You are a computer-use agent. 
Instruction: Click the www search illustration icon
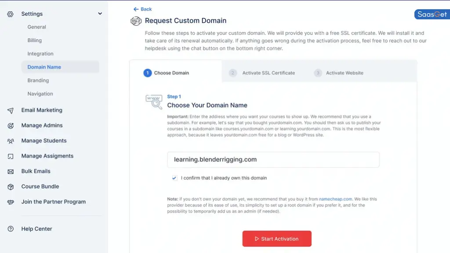(154, 102)
